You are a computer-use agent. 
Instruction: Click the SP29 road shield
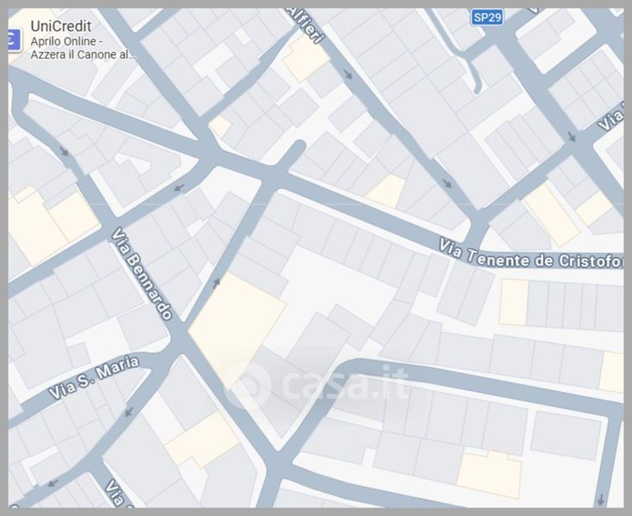pos(486,16)
